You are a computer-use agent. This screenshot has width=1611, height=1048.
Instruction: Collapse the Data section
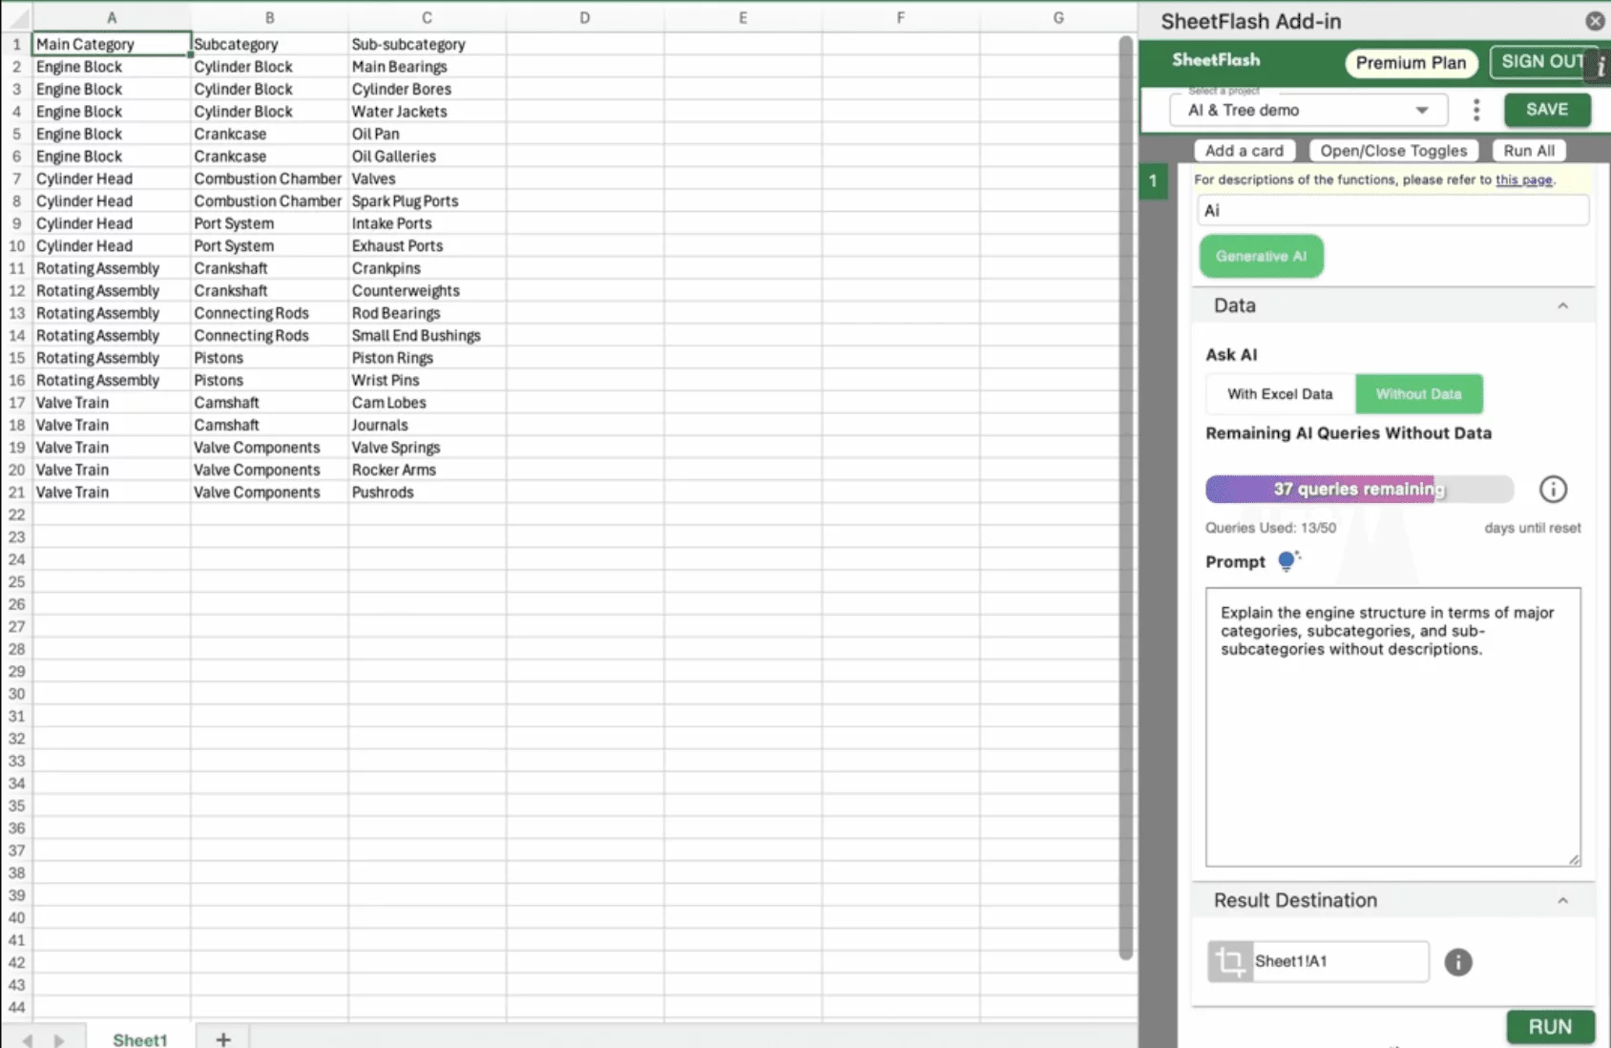pyautogui.click(x=1562, y=305)
